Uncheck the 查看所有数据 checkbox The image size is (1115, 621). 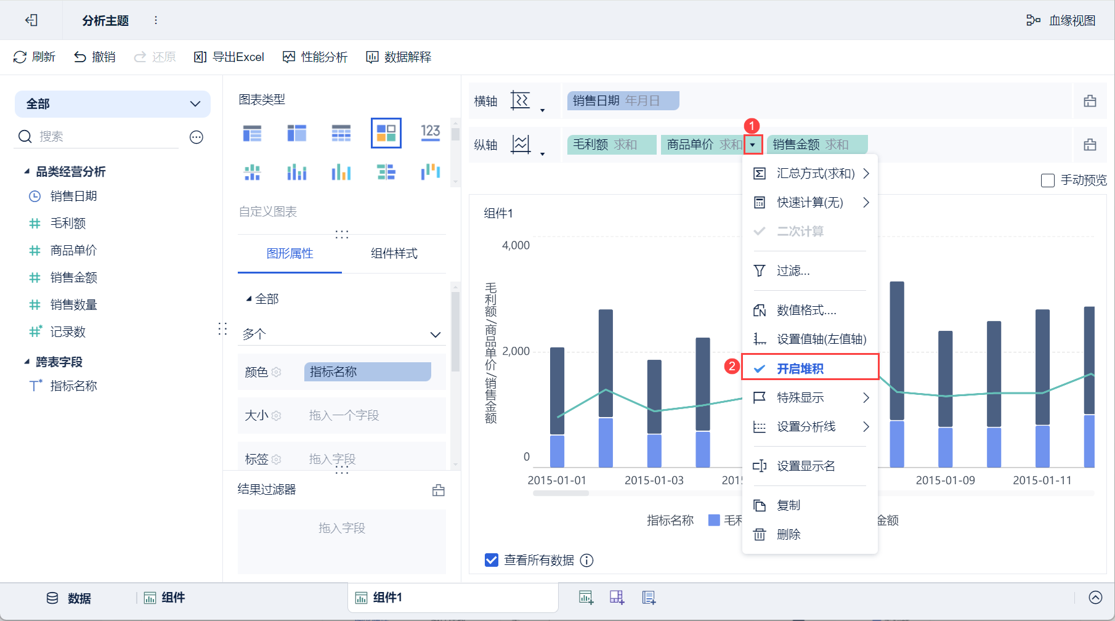coord(491,560)
